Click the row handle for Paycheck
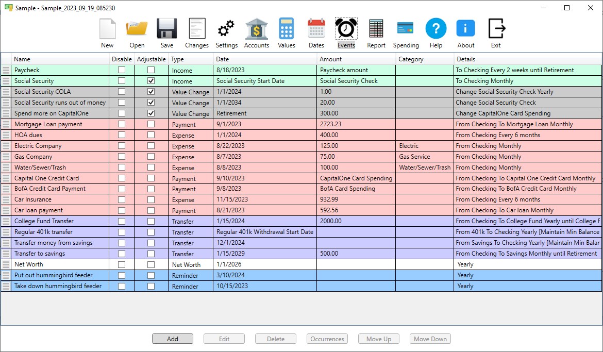The width and height of the screenshot is (603, 352). tap(6, 70)
